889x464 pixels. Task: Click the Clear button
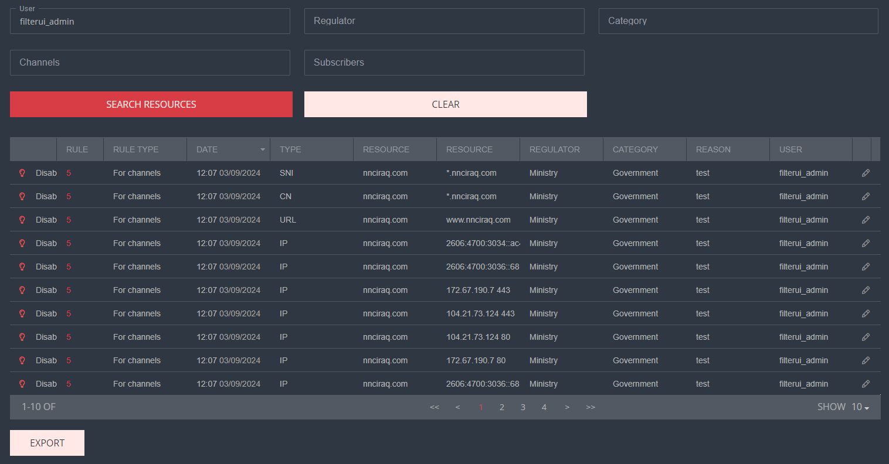tap(445, 104)
